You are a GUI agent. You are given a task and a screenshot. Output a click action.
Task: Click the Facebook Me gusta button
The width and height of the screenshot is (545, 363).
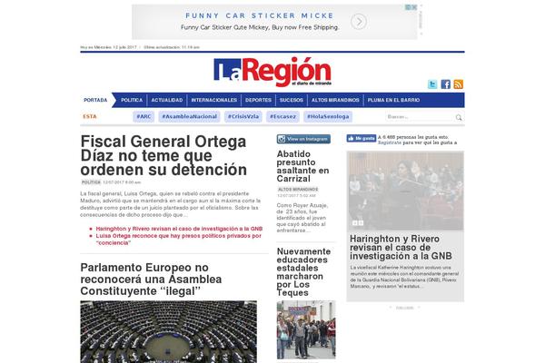[362, 138]
